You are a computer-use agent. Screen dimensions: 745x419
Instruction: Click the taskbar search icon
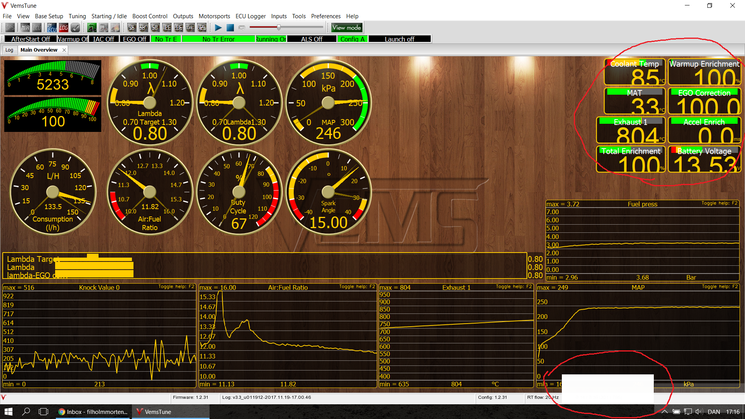tap(26, 412)
